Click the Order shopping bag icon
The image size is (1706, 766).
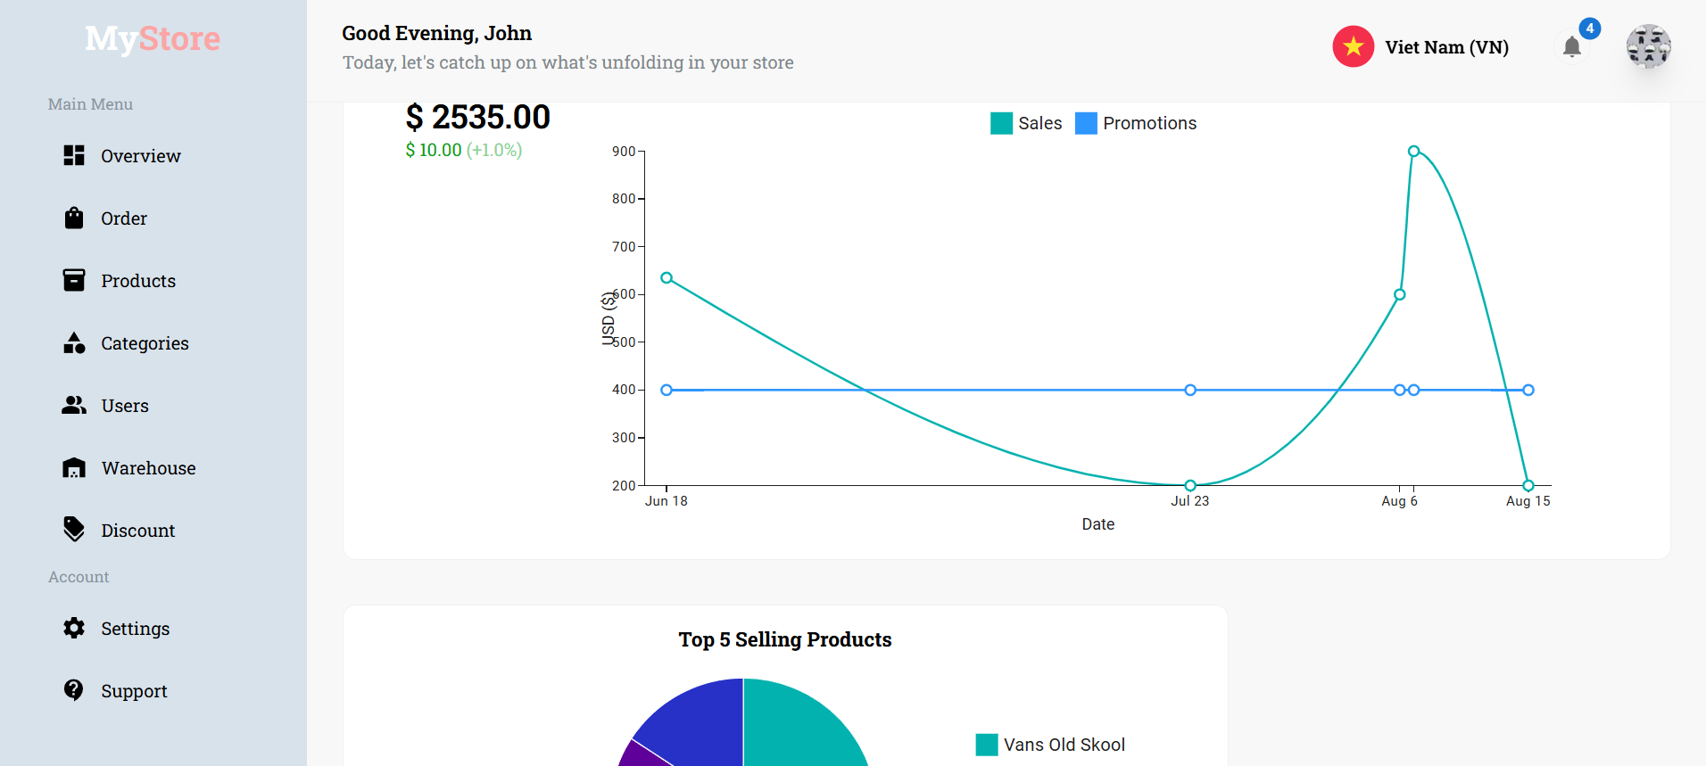pos(74,218)
